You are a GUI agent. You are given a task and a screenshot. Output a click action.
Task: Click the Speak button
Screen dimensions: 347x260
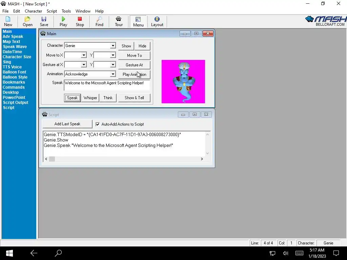tap(73, 98)
